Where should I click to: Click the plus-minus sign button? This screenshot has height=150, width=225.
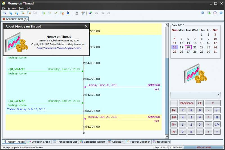coord(191,132)
